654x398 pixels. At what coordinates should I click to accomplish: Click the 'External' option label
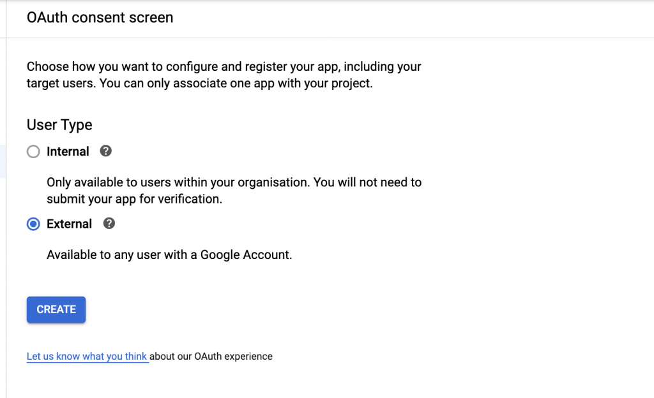(69, 224)
